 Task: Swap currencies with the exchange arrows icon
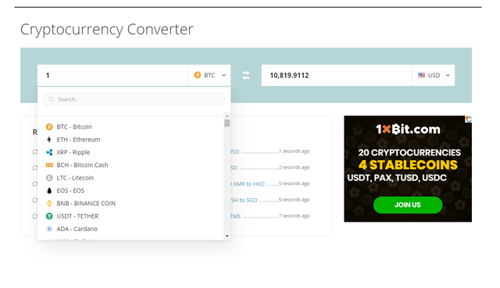tap(246, 76)
